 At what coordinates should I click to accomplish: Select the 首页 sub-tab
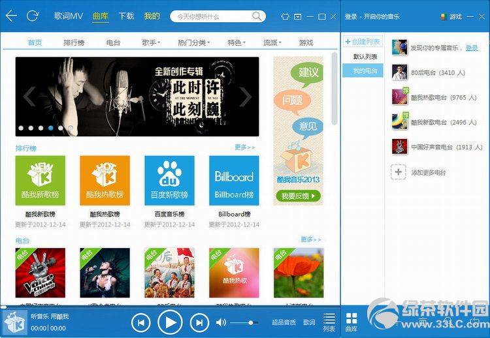[x=35, y=42]
